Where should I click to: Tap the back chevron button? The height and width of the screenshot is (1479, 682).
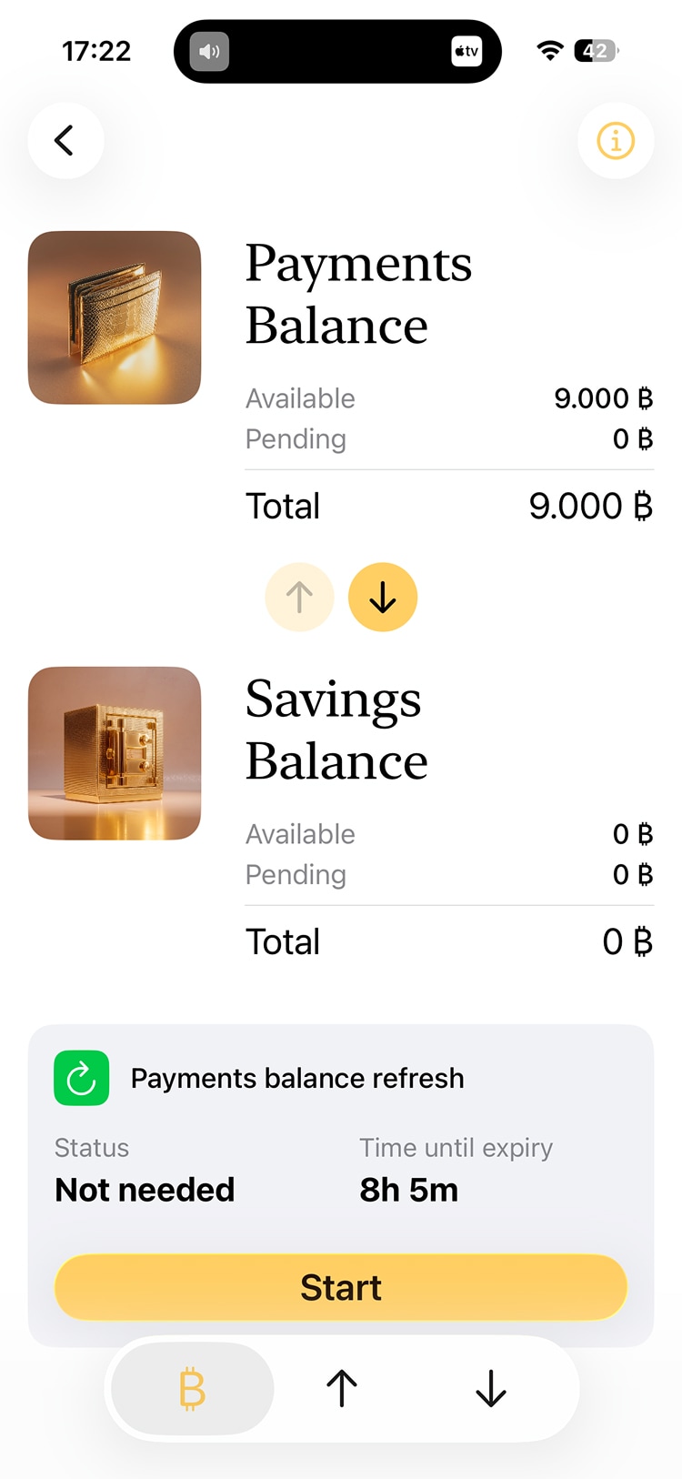(x=65, y=141)
